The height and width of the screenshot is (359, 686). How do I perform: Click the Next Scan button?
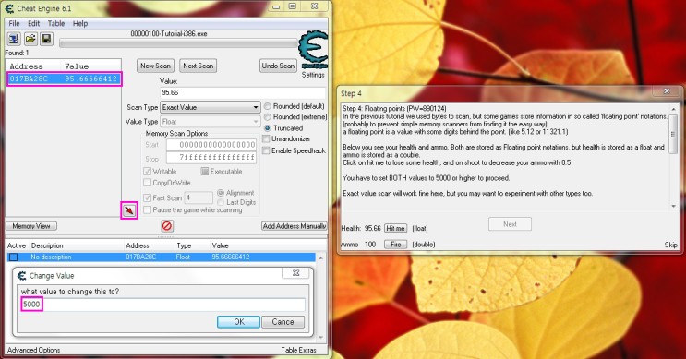(x=199, y=66)
